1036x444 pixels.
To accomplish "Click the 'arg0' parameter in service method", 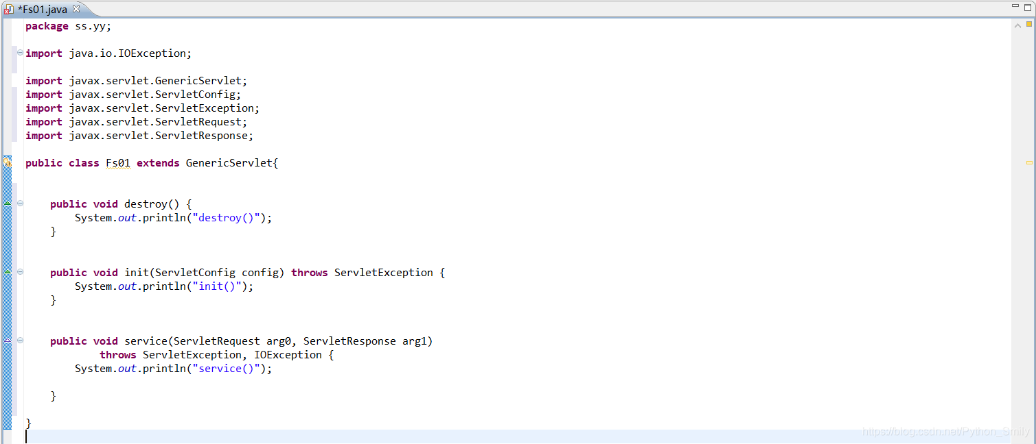I will coord(279,341).
